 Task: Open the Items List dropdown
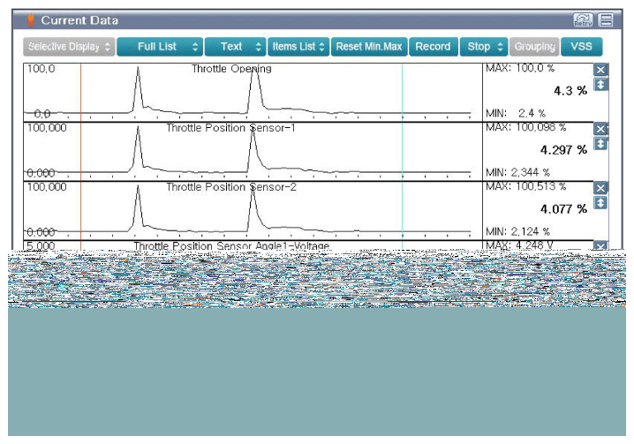coord(298,47)
